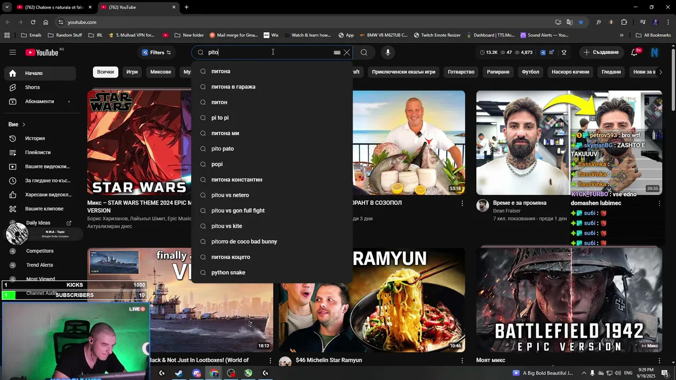Open the Random Stuff bookmarks folder

[65, 35]
